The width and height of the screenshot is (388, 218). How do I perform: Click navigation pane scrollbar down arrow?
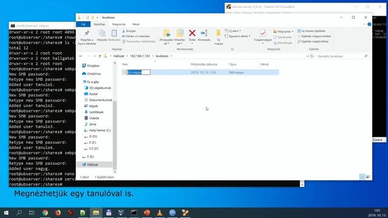coord(115,172)
